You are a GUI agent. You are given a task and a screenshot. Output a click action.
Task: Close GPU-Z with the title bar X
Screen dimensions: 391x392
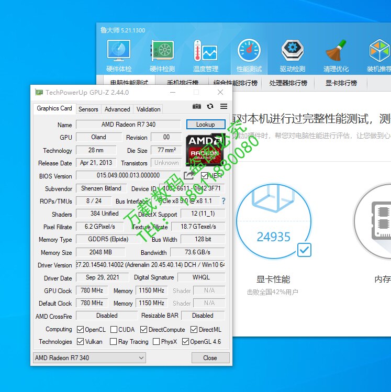[220, 92]
